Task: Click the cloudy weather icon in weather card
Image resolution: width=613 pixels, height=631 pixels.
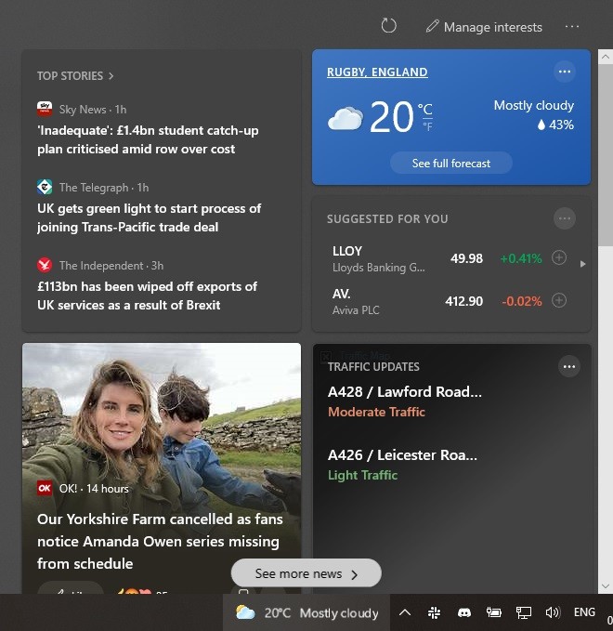Action: (x=346, y=118)
